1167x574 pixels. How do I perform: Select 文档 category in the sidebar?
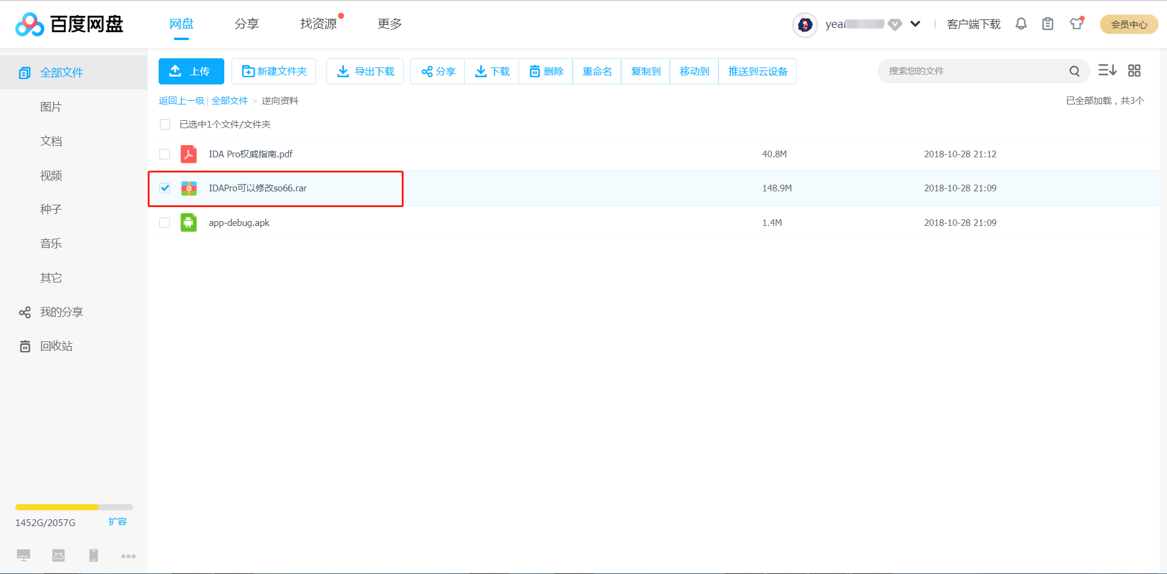click(x=51, y=142)
